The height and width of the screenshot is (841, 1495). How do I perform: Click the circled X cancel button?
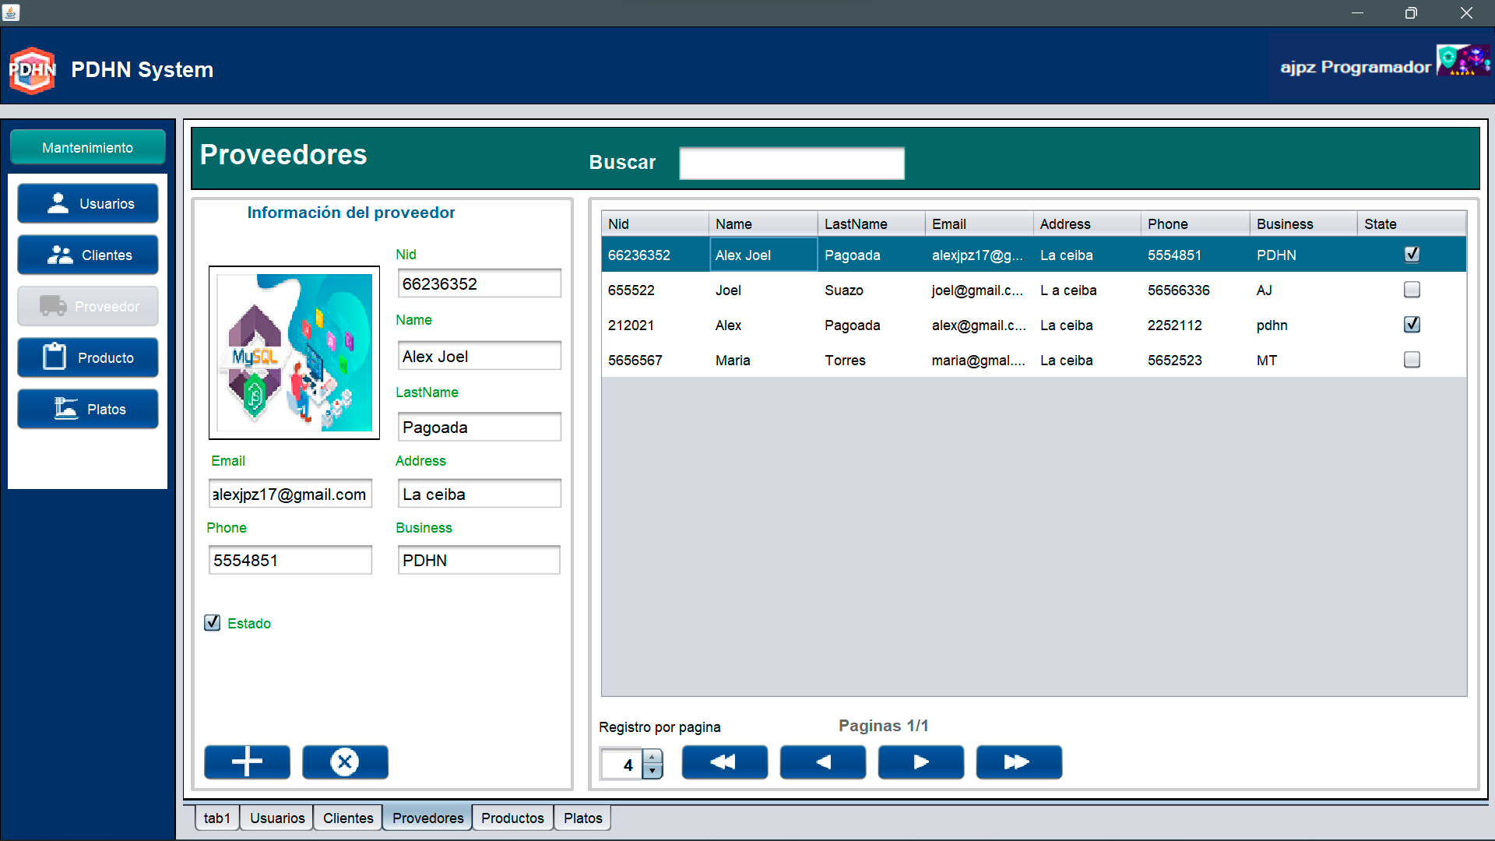click(345, 762)
